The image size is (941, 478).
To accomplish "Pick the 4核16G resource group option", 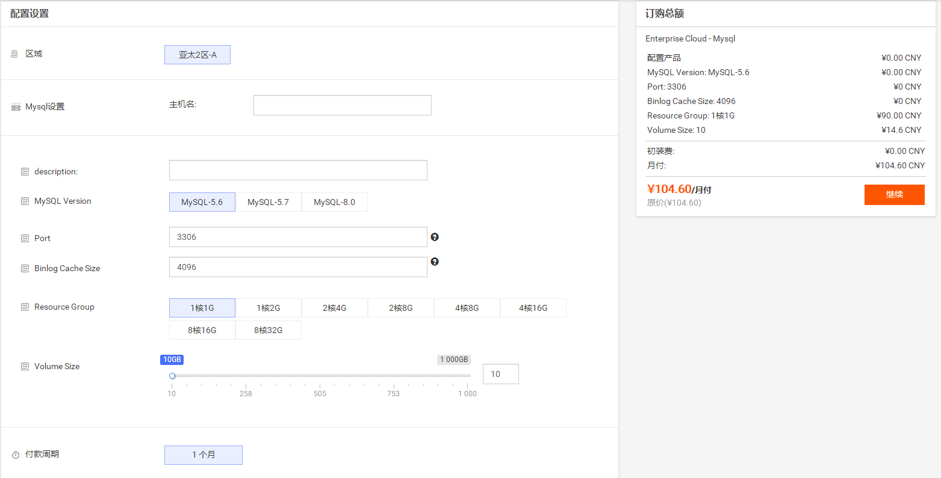I will tap(533, 308).
